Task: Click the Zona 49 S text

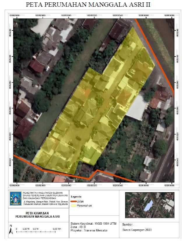Action: pos(78,227)
